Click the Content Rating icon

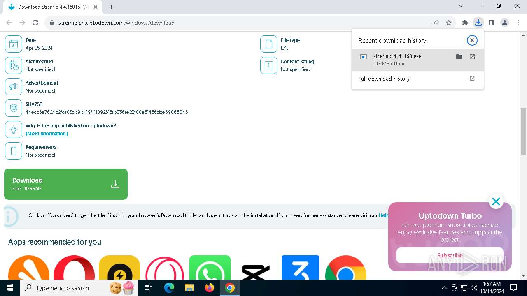tap(269, 65)
